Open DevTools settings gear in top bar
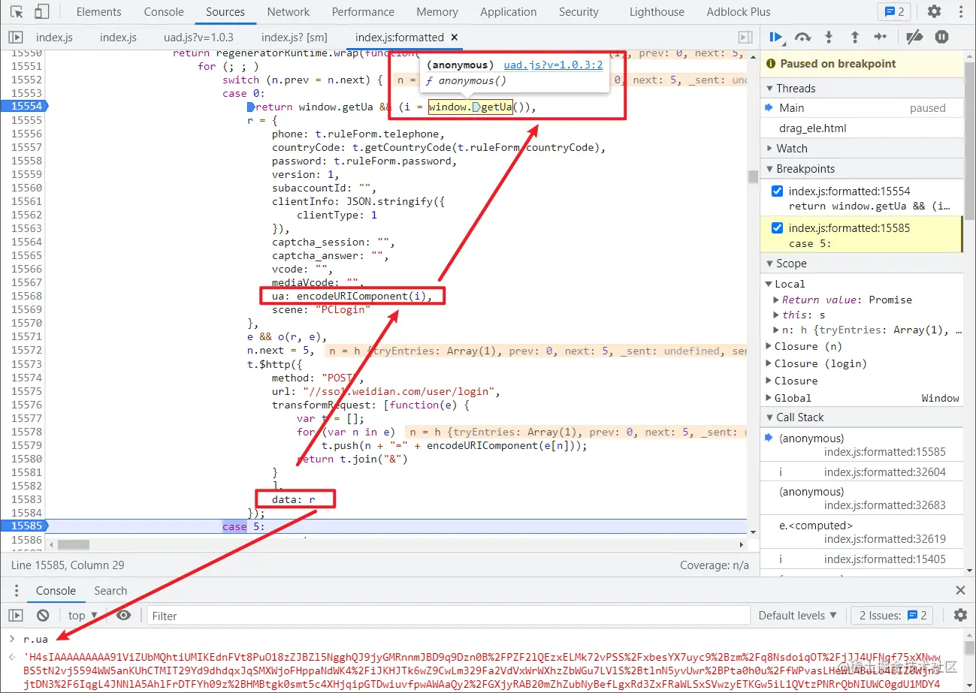This screenshot has height=693, width=976. click(934, 12)
